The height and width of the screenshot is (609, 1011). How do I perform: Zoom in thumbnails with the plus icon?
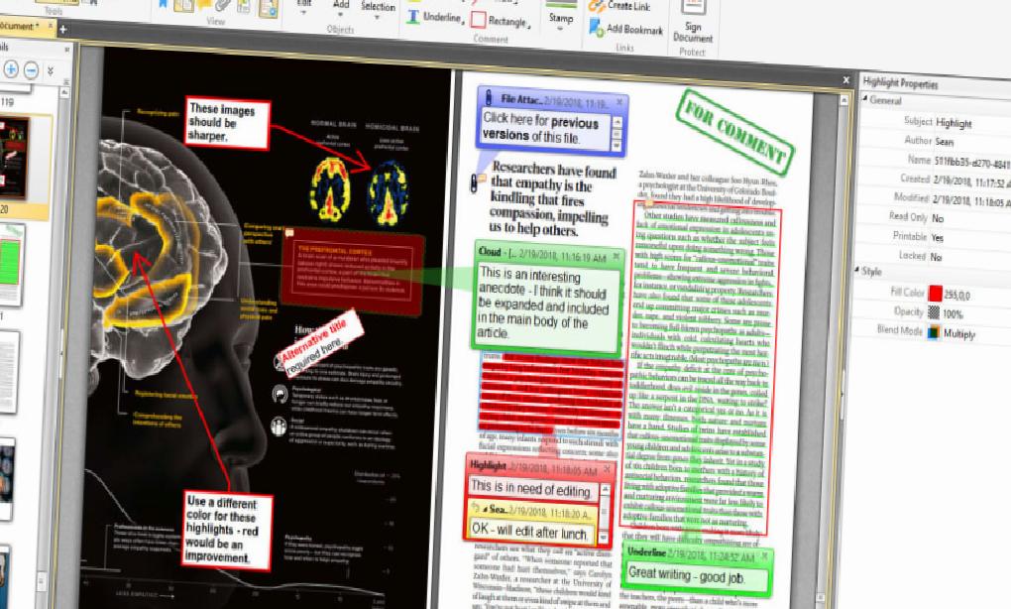point(11,69)
